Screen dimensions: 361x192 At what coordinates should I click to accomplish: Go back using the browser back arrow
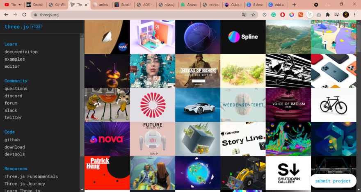(6, 15)
